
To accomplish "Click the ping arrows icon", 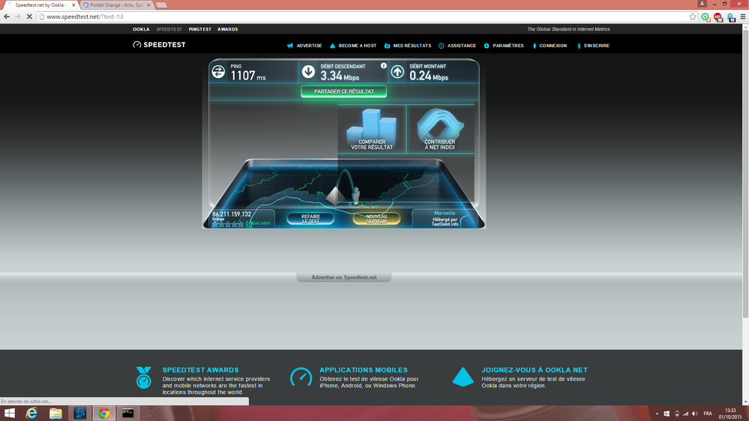I will click(x=218, y=72).
